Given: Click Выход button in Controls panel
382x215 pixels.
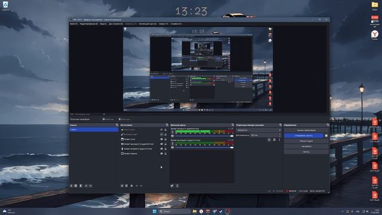Looking at the screenshot, I should click(306, 152).
